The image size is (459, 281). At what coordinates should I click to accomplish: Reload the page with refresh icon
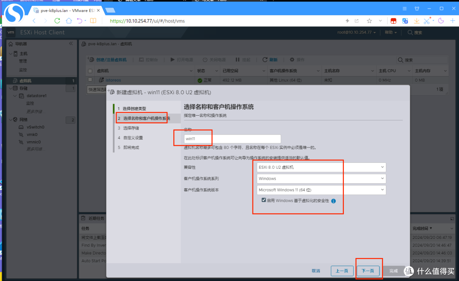coord(57,21)
